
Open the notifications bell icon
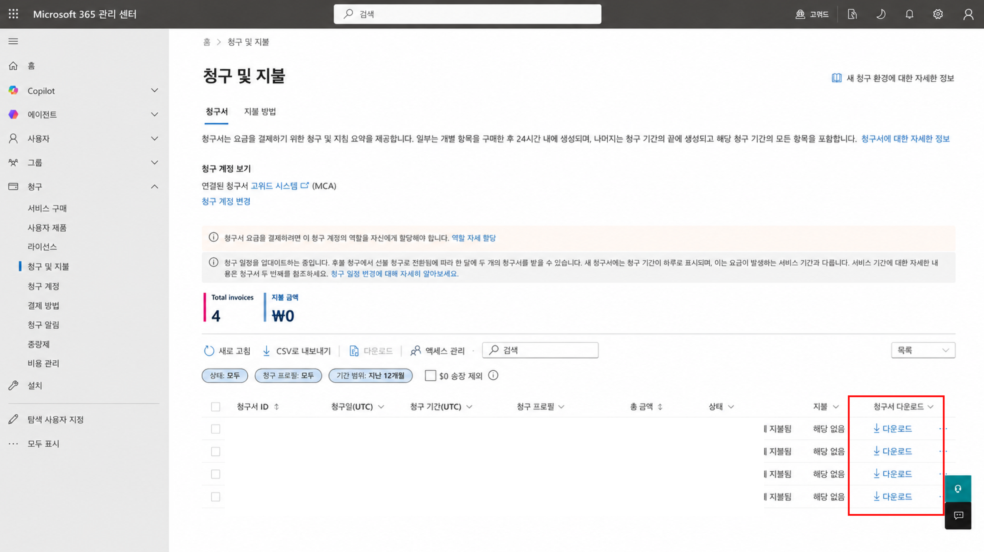coord(909,14)
